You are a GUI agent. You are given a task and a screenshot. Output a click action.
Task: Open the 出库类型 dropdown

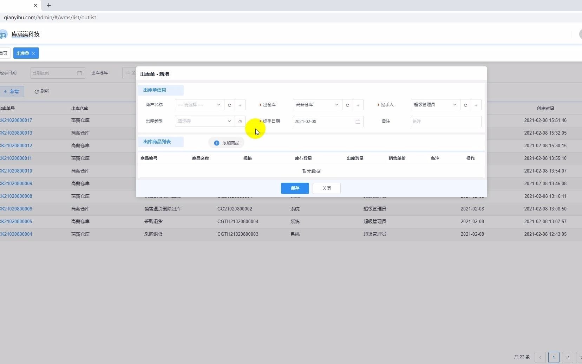click(205, 121)
